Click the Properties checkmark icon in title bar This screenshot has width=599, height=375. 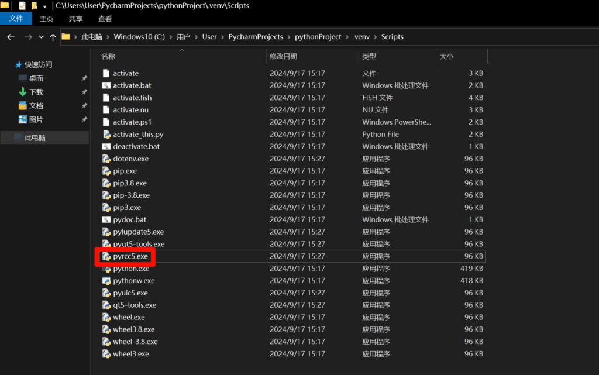[x=22, y=6]
